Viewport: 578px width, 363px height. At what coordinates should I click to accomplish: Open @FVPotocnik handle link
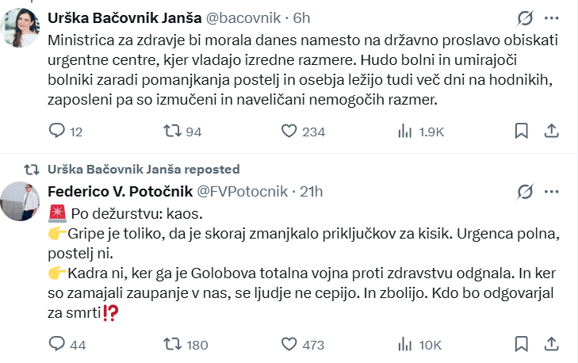[x=241, y=191]
